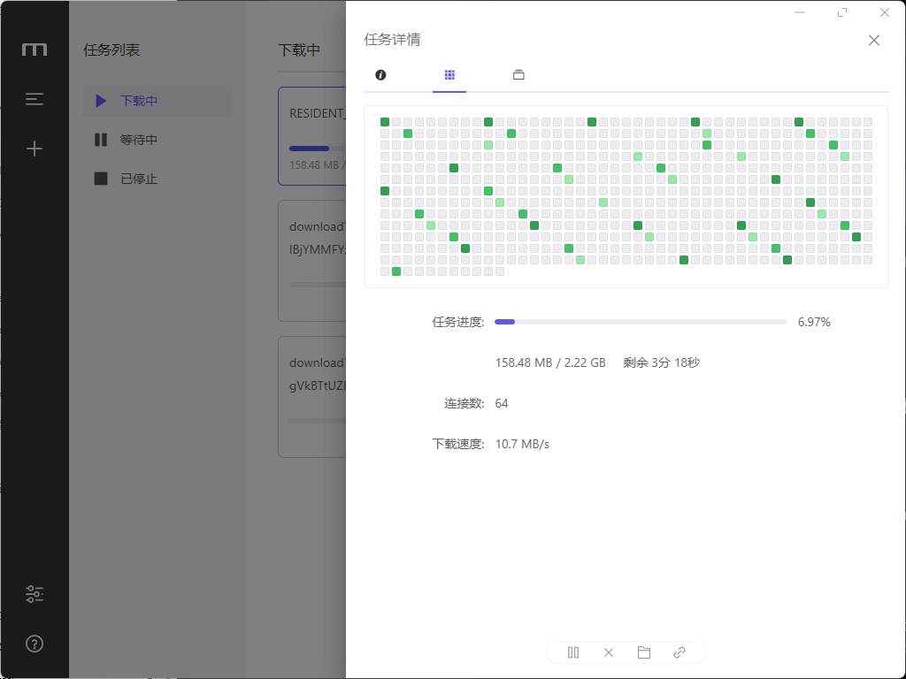Show the download in folder via folder icon

click(x=644, y=652)
